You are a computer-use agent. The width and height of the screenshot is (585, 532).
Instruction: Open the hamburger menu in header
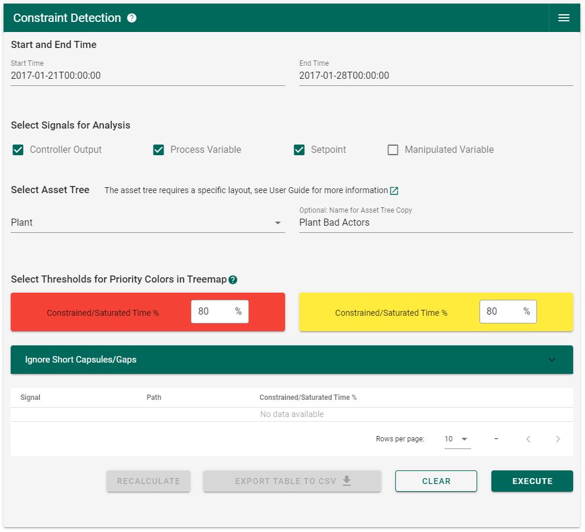[x=563, y=18]
